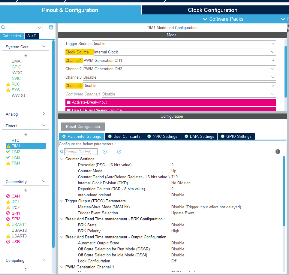This screenshot has width=289, height=275.
Task: Open the Channel2 dropdown
Action: tap(179, 69)
